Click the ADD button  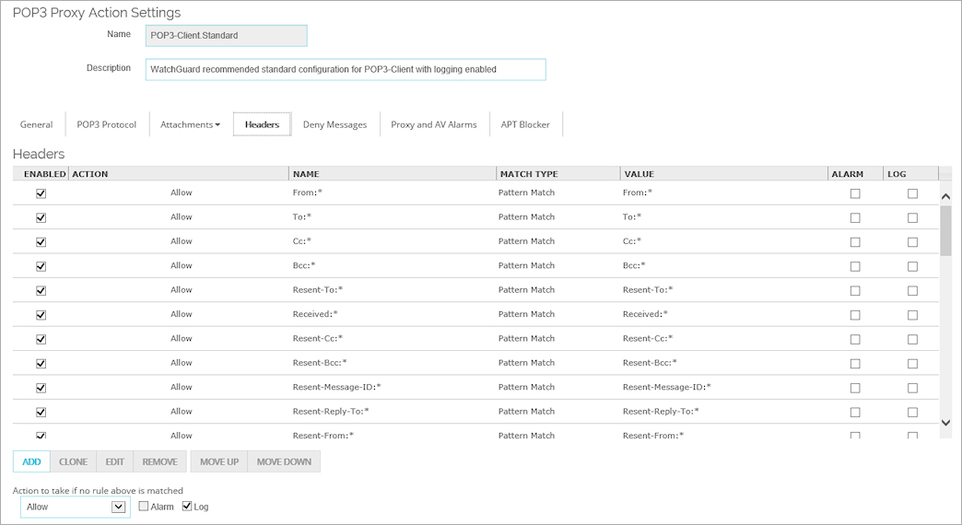[31, 461]
